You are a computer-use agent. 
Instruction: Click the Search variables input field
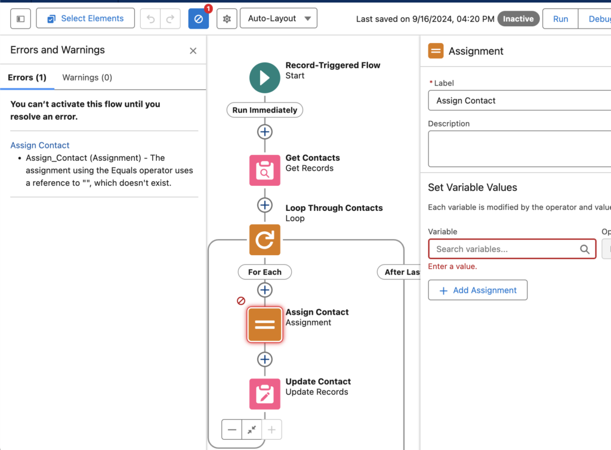[x=506, y=249]
